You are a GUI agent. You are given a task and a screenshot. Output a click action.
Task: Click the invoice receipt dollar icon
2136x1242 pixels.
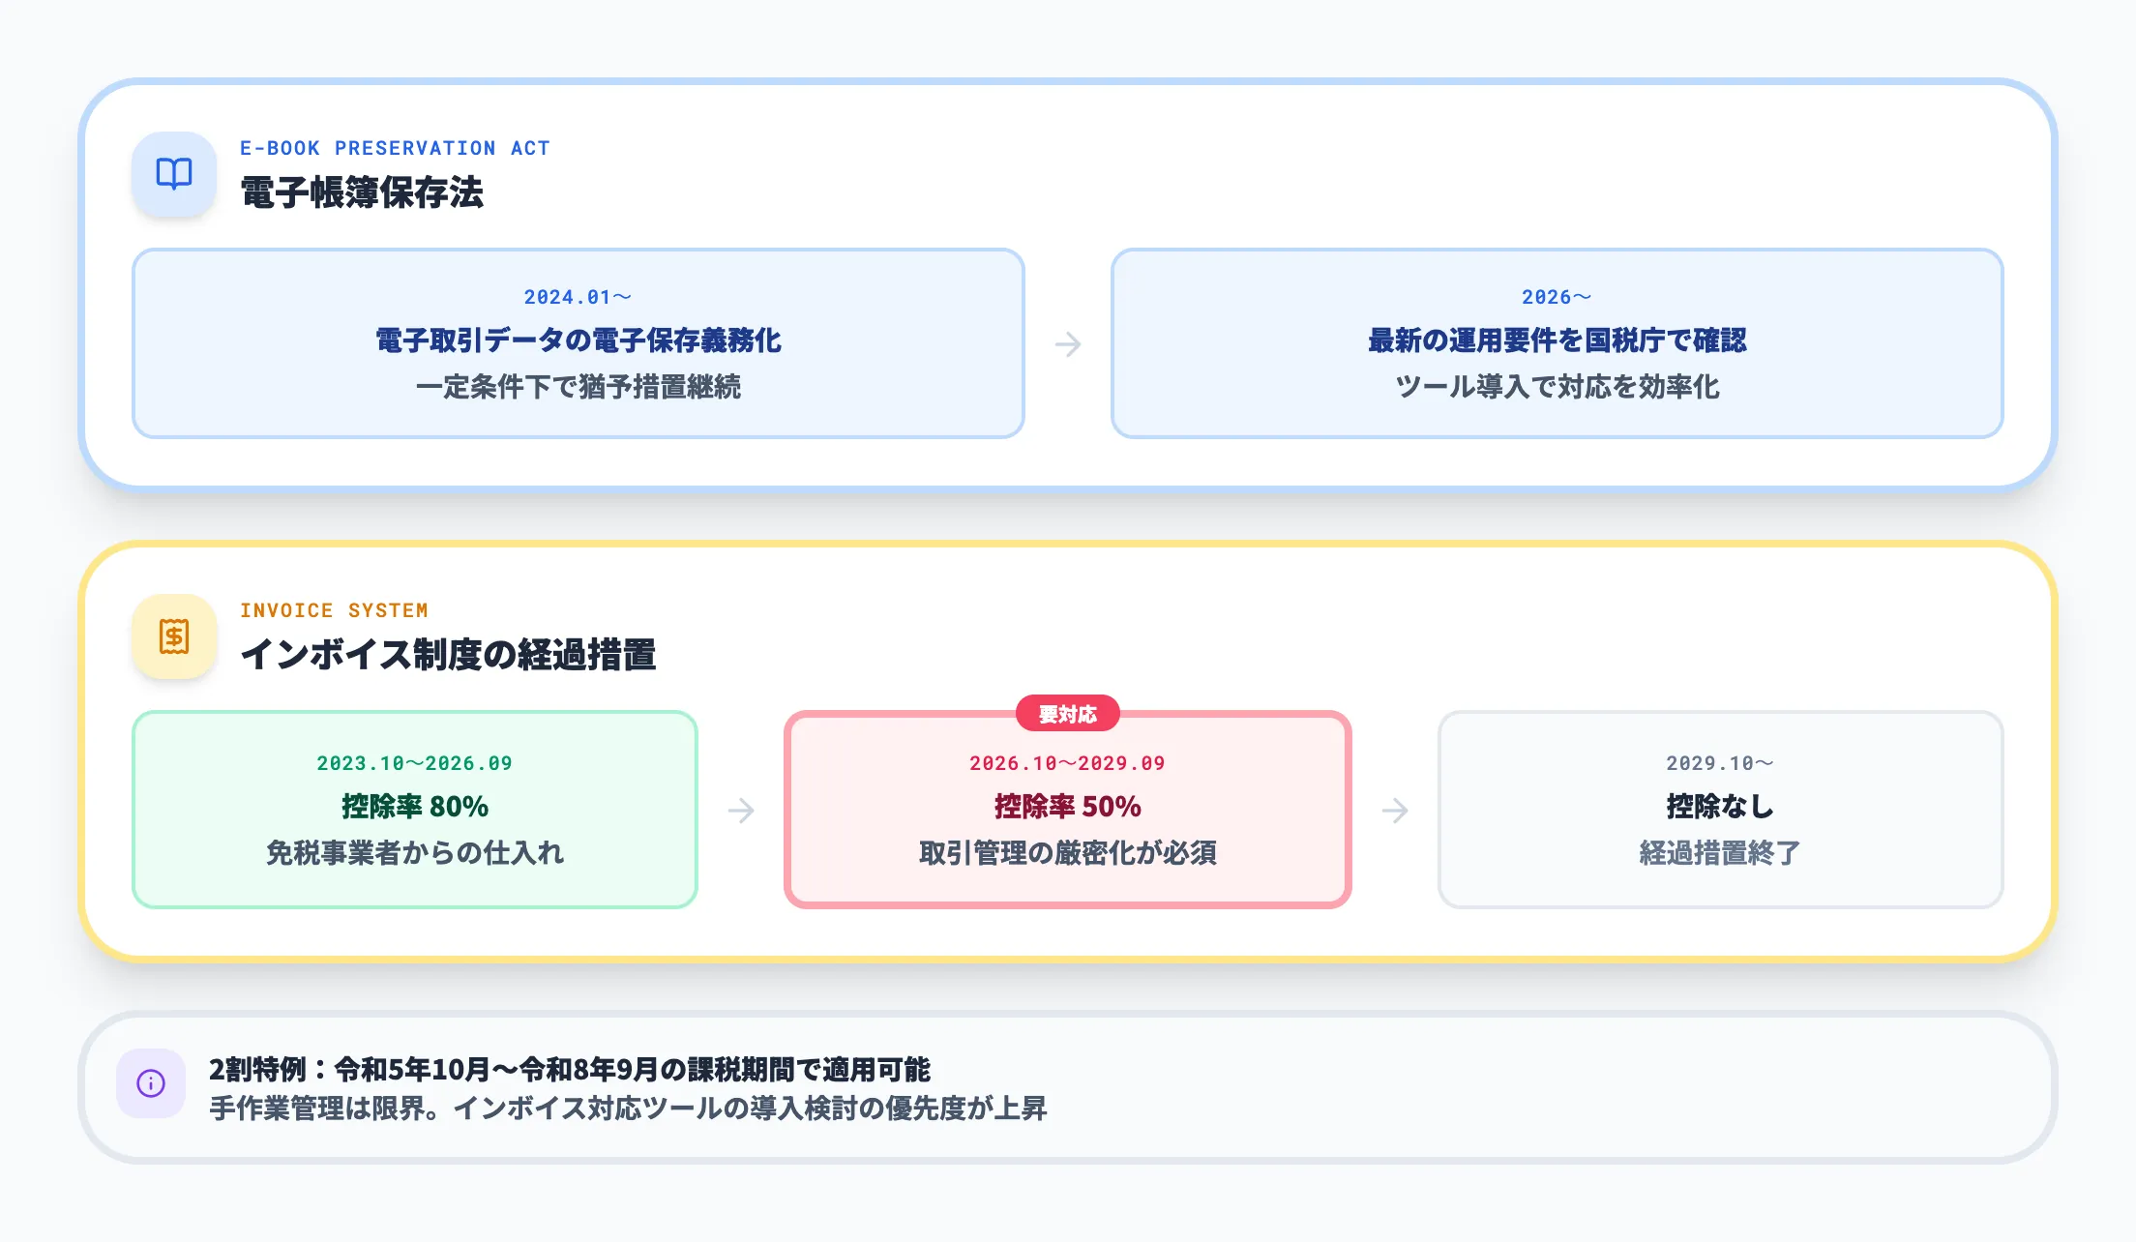(x=174, y=636)
